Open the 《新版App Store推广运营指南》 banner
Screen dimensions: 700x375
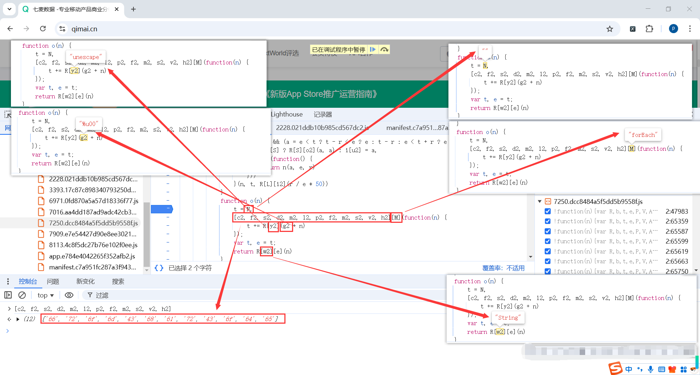pyautogui.click(x=321, y=94)
